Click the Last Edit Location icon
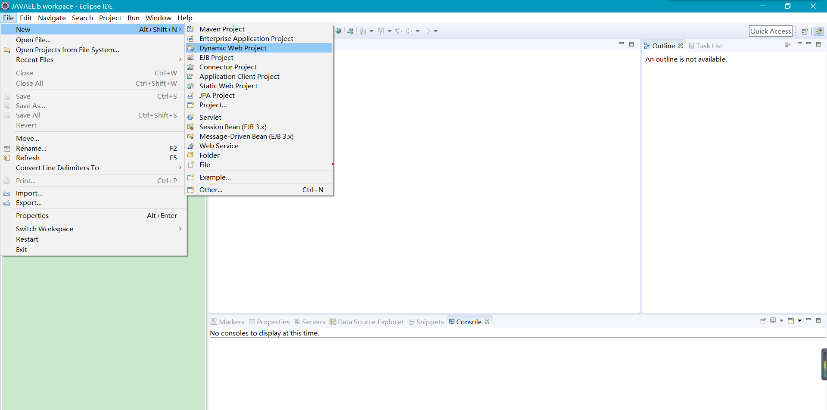827x410 pixels. (399, 31)
